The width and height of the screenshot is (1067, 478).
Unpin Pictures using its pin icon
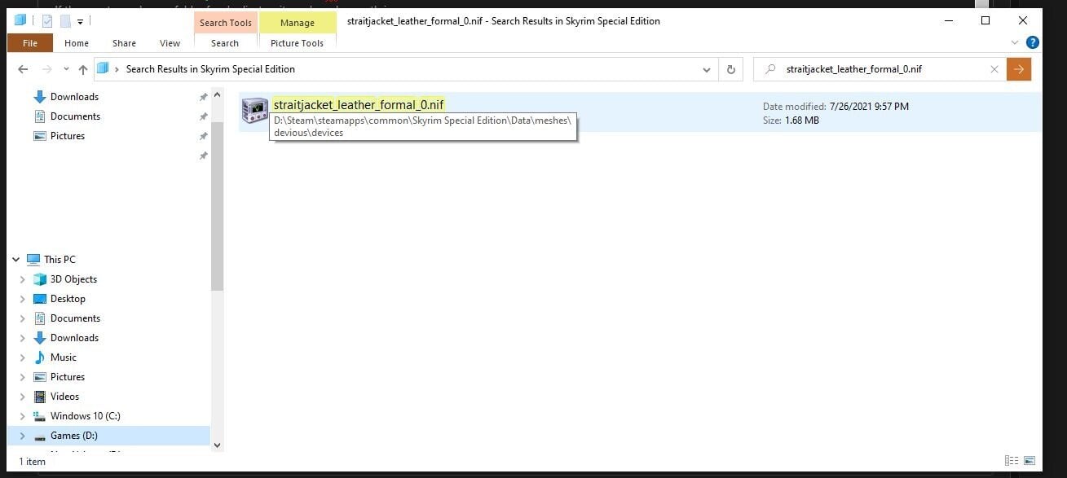[203, 136]
